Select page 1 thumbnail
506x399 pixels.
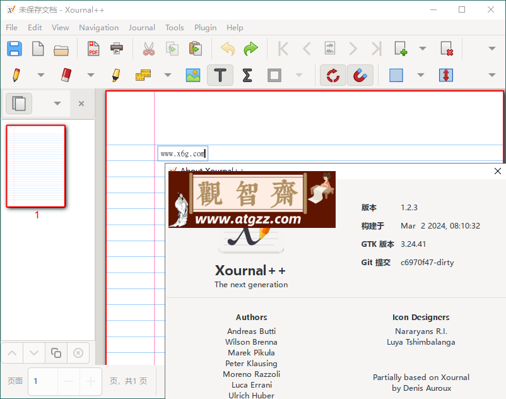[x=36, y=166]
